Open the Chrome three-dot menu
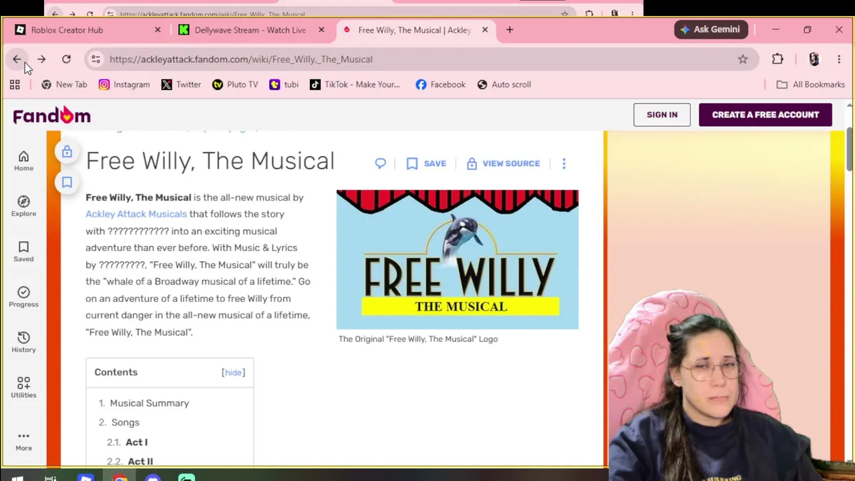 (x=839, y=59)
